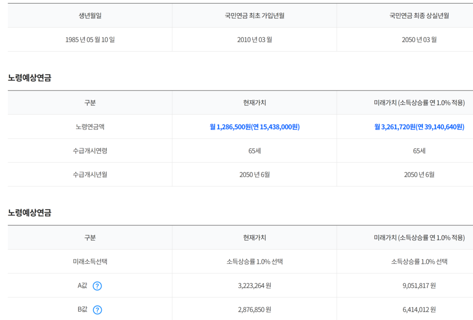The width and height of the screenshot is (473, 320).
Task: Click the current value B값 amount 2,876,850 원
Action: click(255, 310)
